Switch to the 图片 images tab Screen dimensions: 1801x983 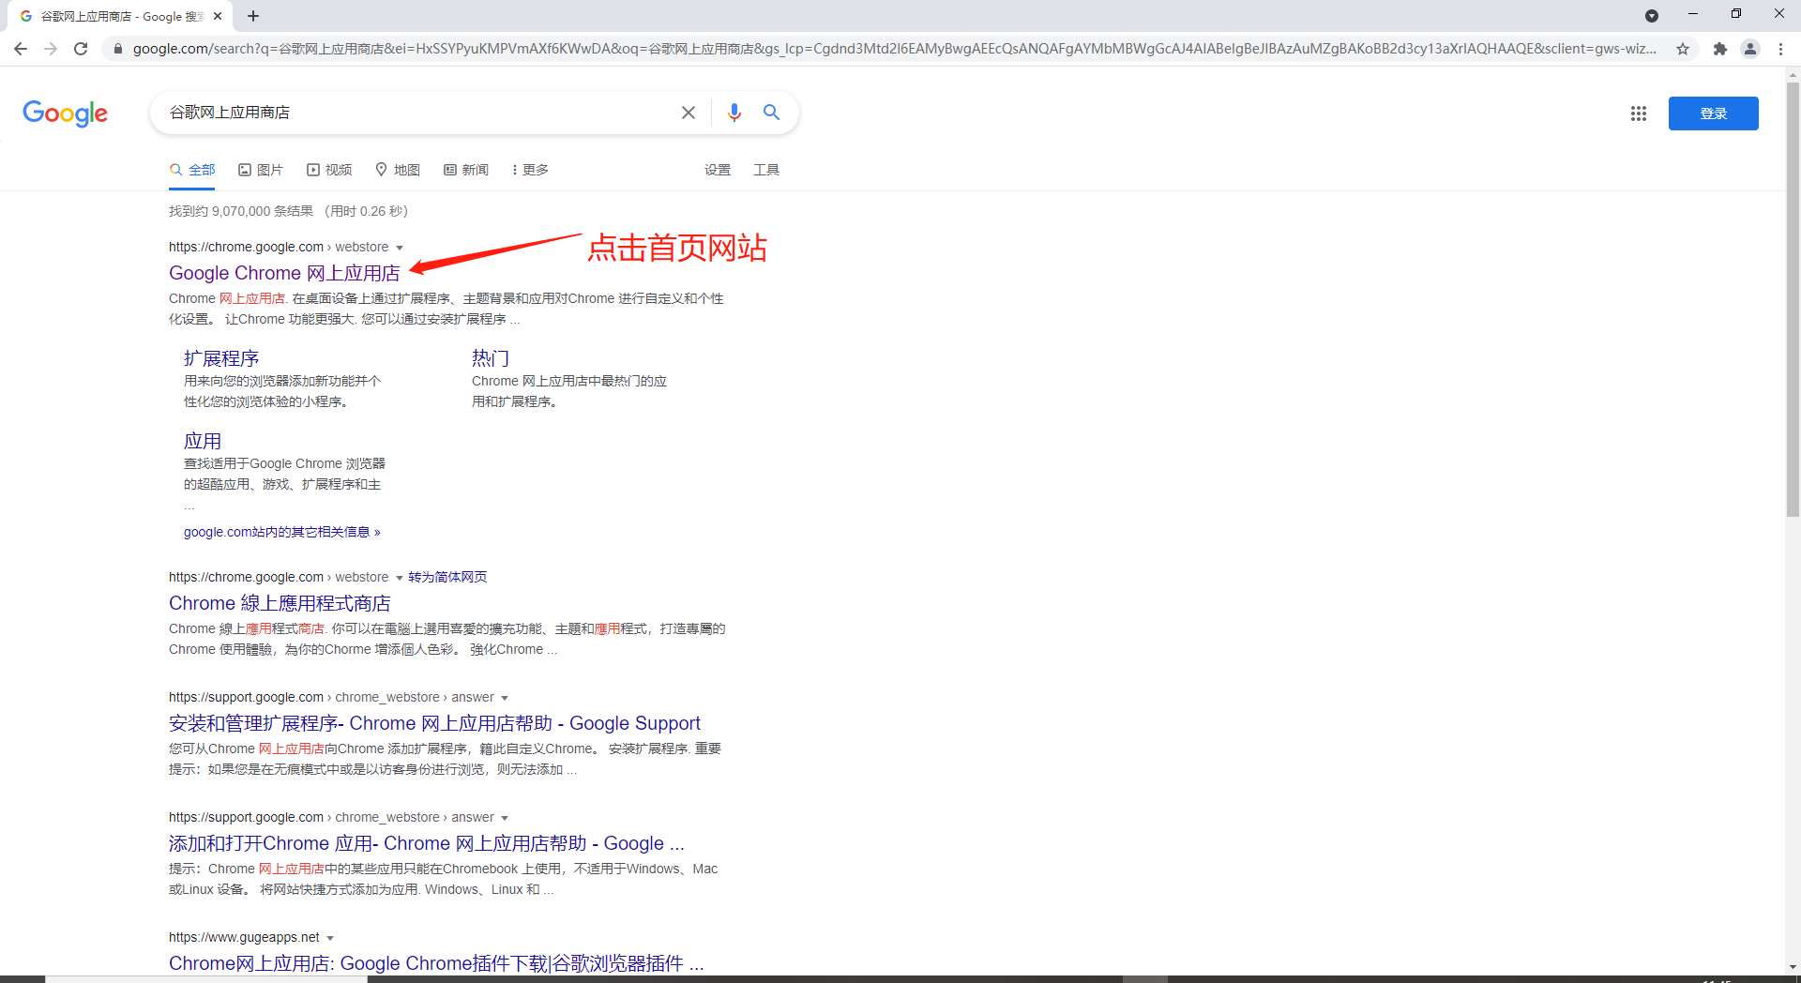point(261,170)
